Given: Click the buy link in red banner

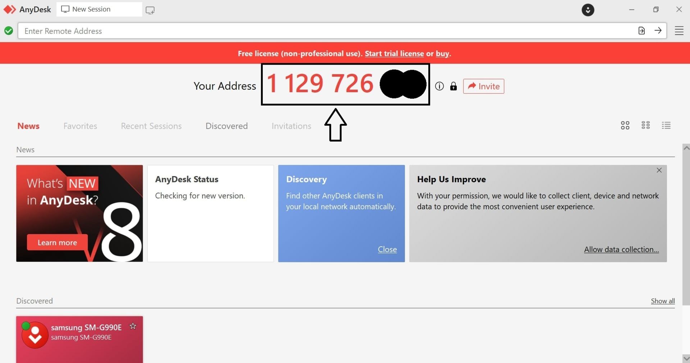Looking at the screenshot, I should coord(442,54).
